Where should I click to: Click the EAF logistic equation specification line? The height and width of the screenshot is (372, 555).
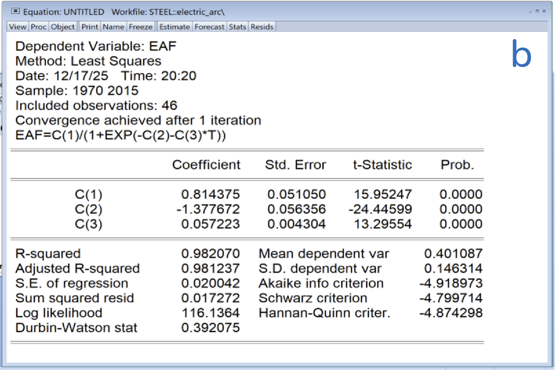[x=120, y=135]
